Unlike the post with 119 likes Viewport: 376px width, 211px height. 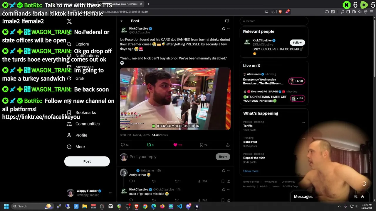pyautogui.click(x=177, y=145)
